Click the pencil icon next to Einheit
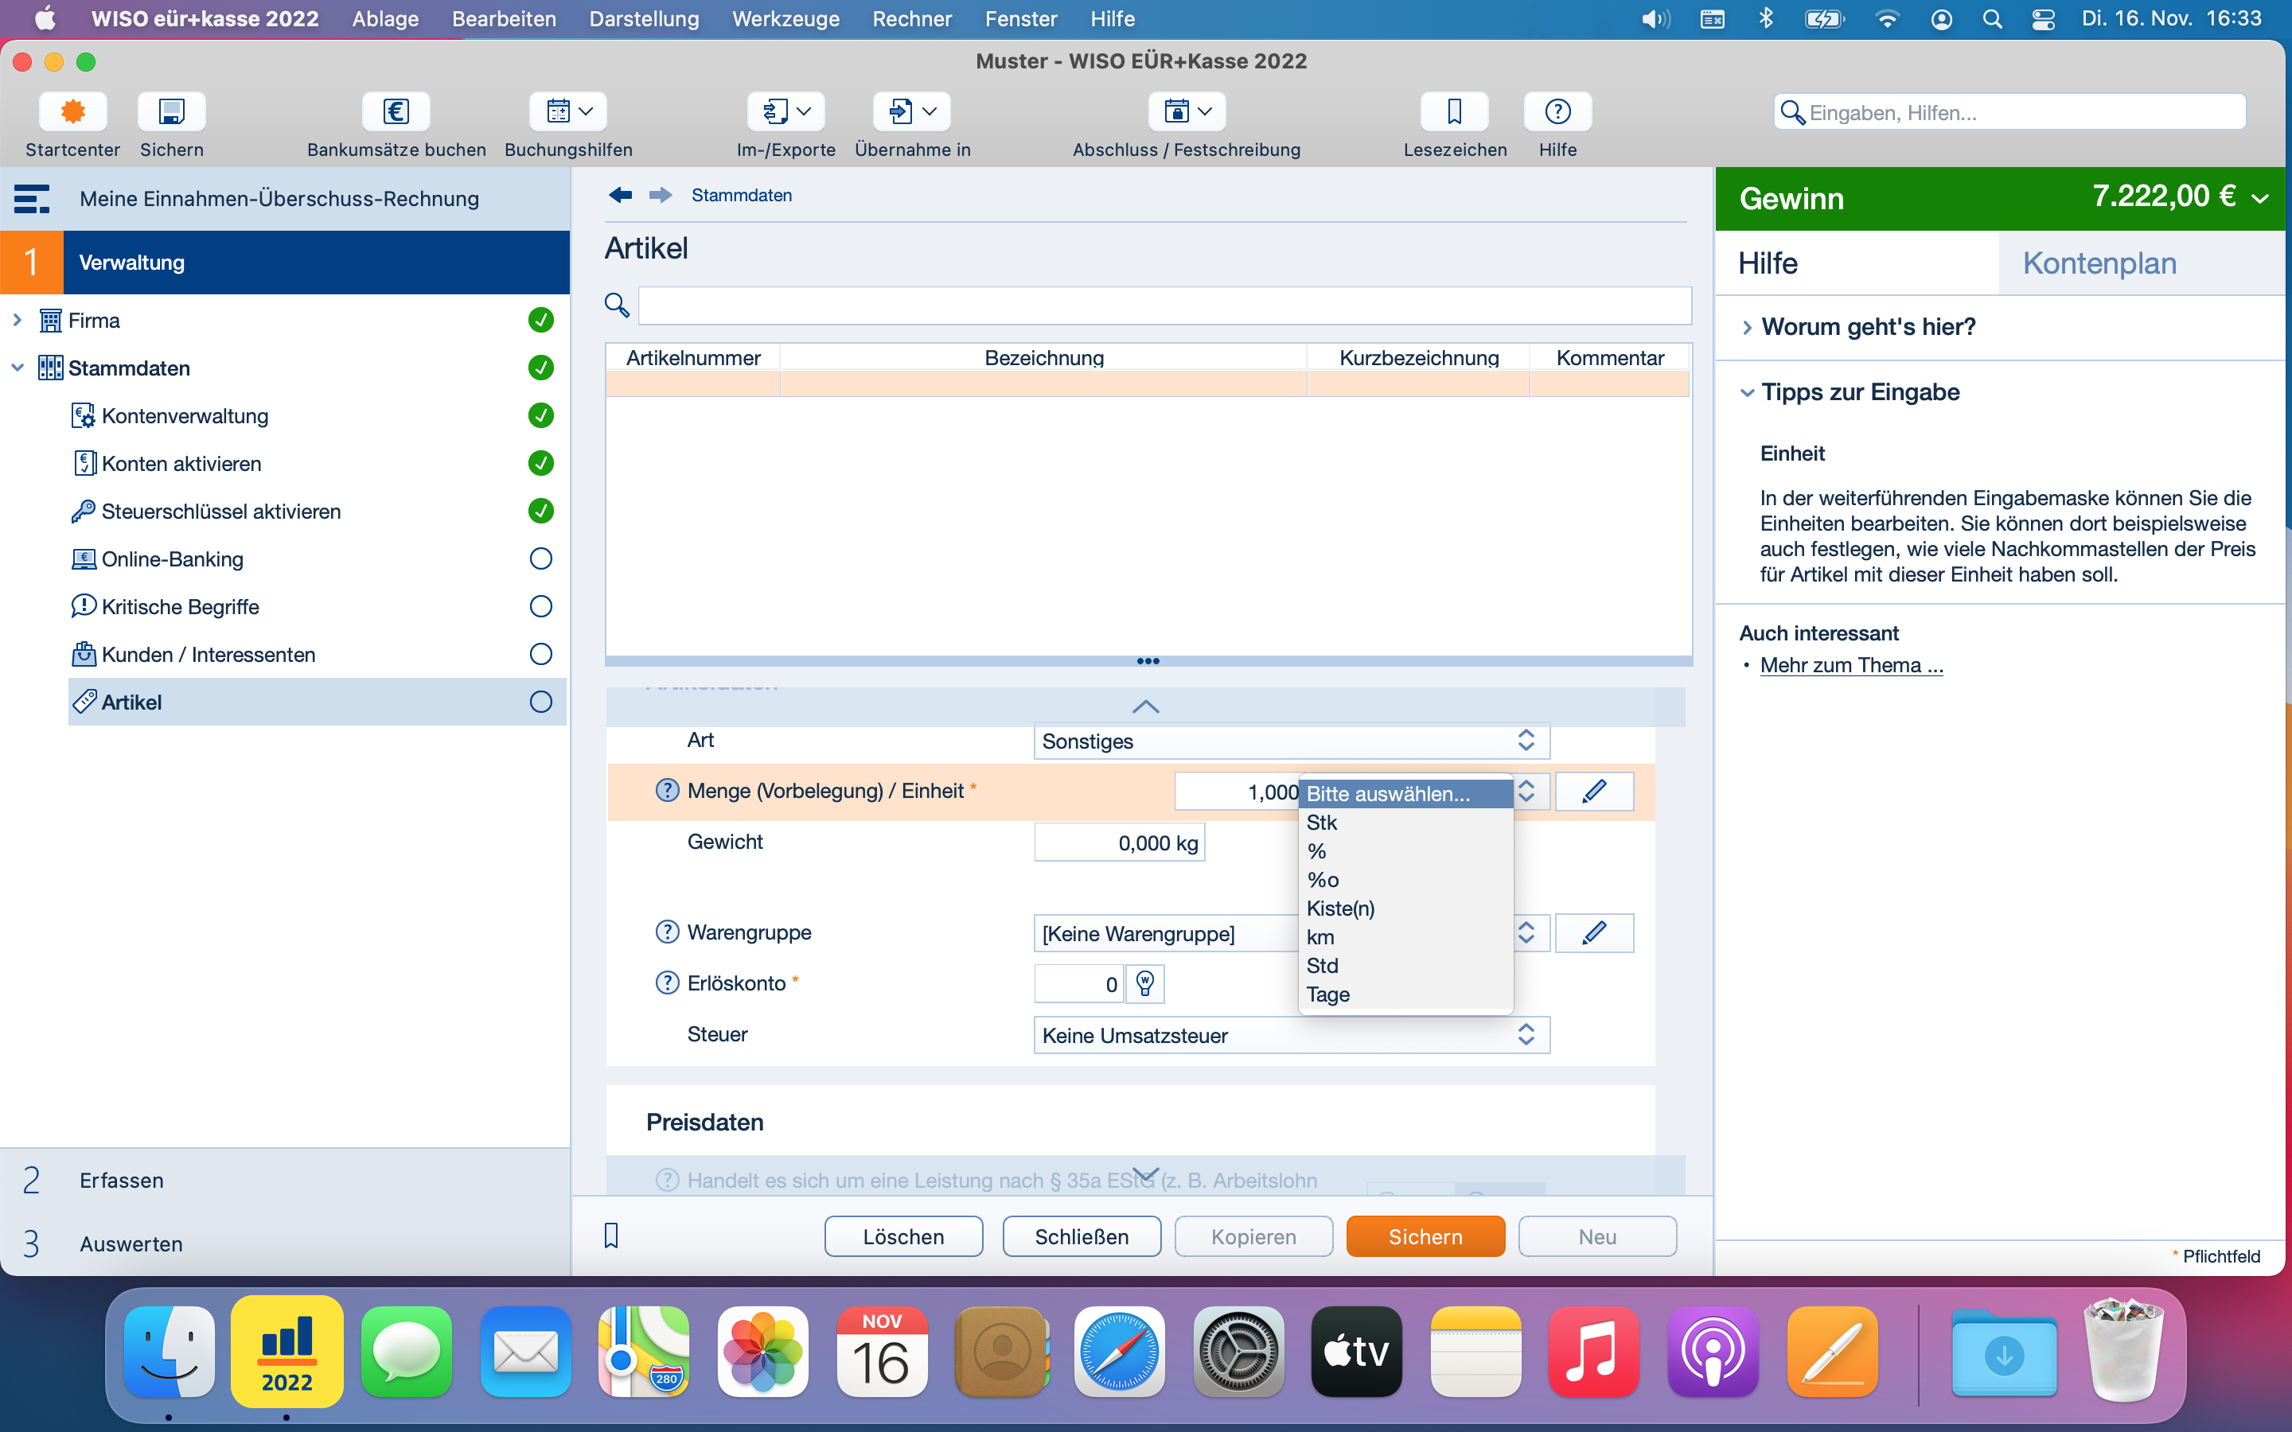Image resolution: width=2292 pixels, height=1432 pixels. (1594, 792)
